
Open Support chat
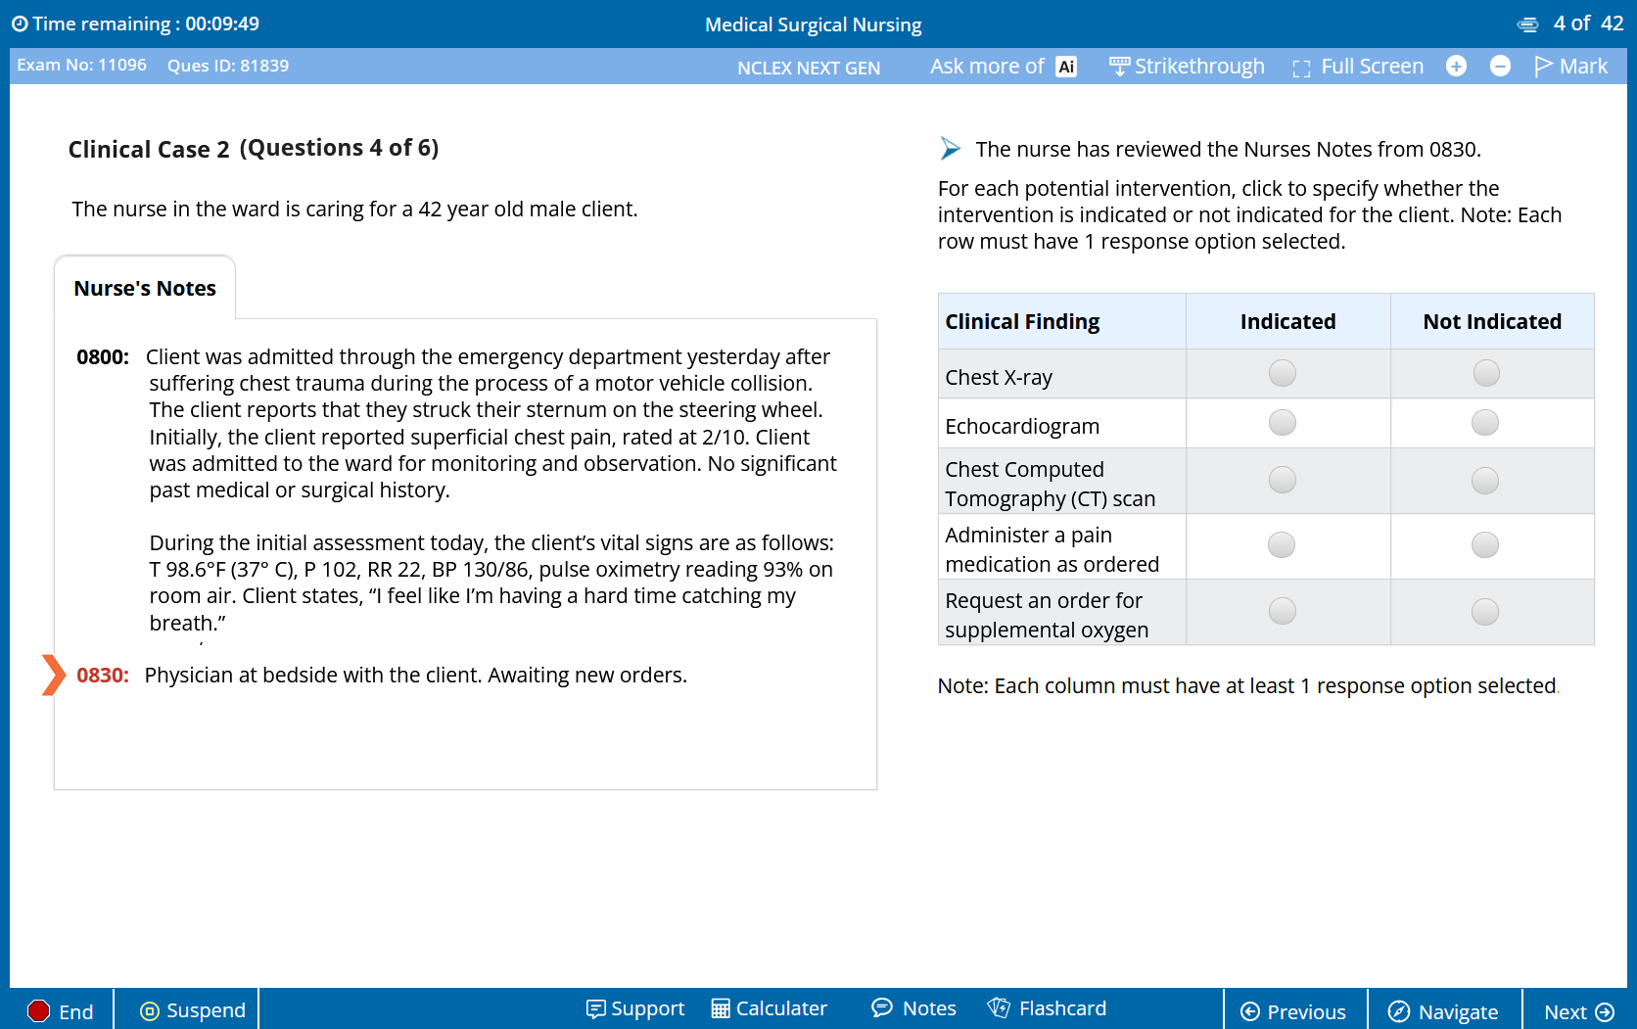tap(634, 1008)
